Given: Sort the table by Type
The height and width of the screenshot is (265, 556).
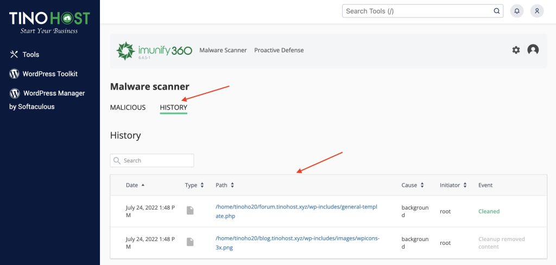Looking at the screenshot, I should (x=194, y=185).
